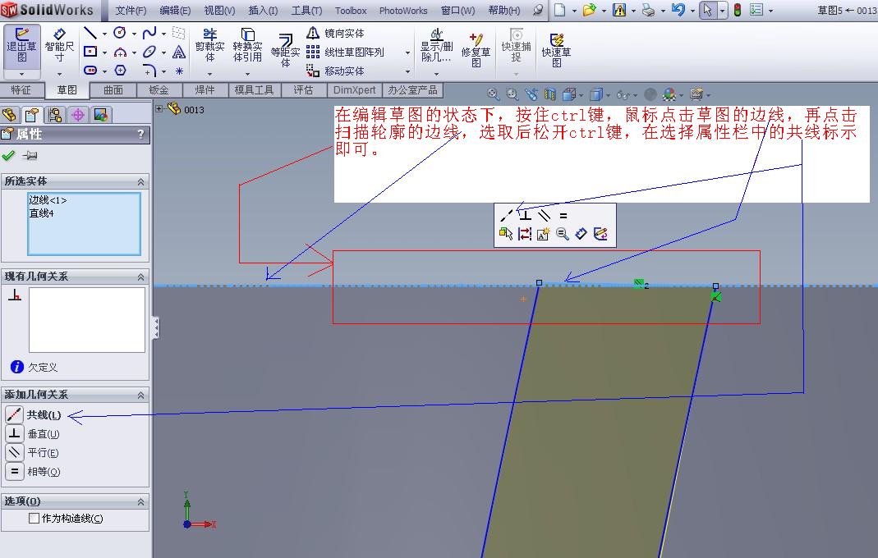Viewport: 878px width, 558px height.
Task: Click the 剪裁实体 trim entities tool
Action: tap(209, 46)
